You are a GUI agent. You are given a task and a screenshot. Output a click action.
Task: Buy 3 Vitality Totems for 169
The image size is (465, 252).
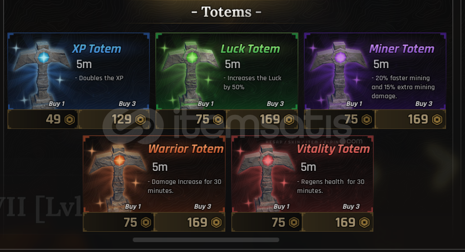(338, 222)
